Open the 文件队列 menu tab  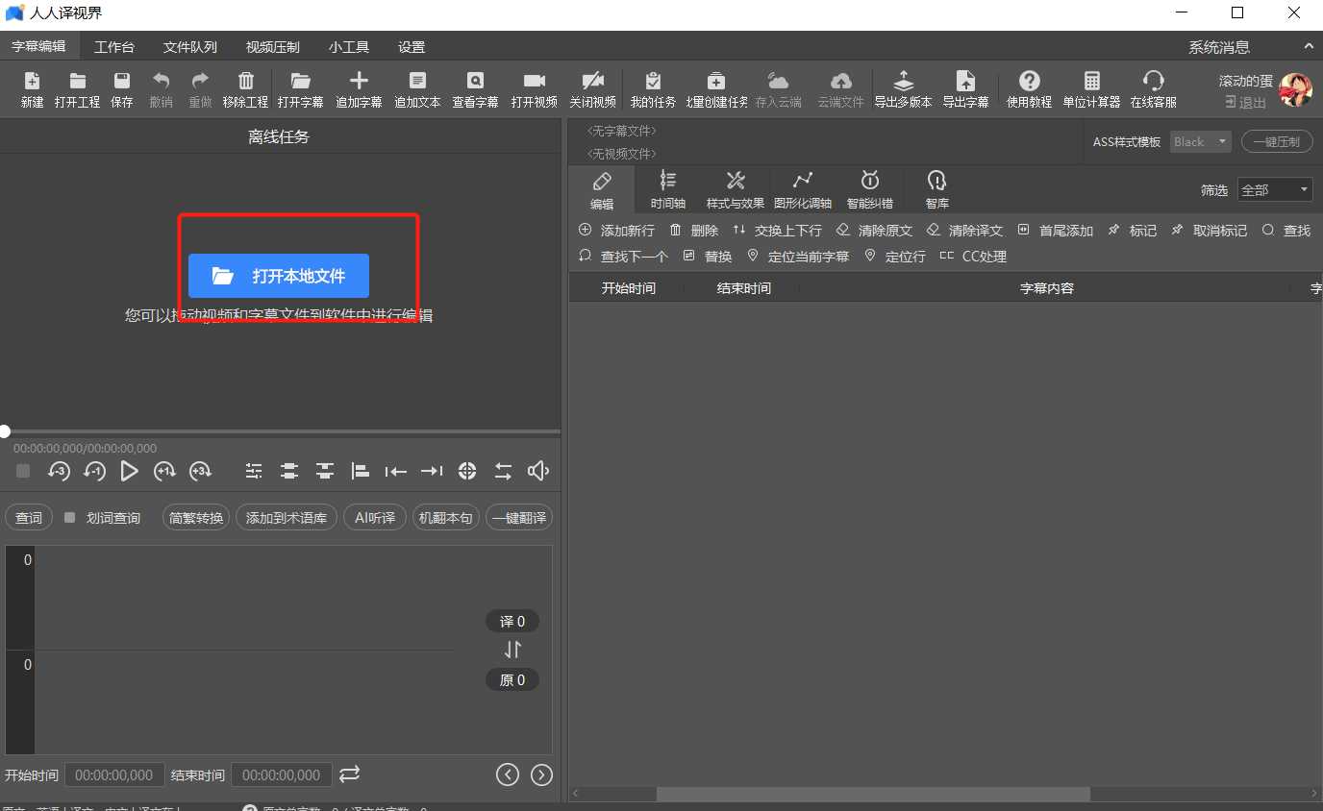point(190,47)
